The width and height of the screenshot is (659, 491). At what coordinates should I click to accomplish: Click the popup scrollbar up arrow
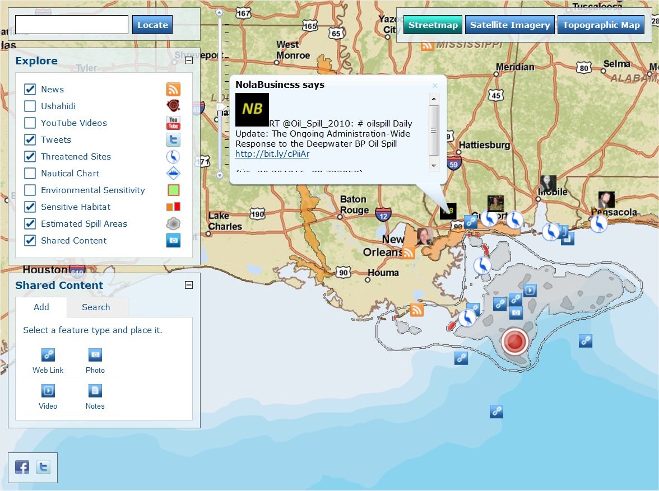[434, 99]
